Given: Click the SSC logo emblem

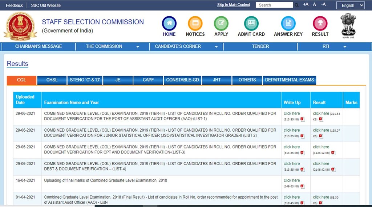Looking at the screenshot, I should pos(20,26).
